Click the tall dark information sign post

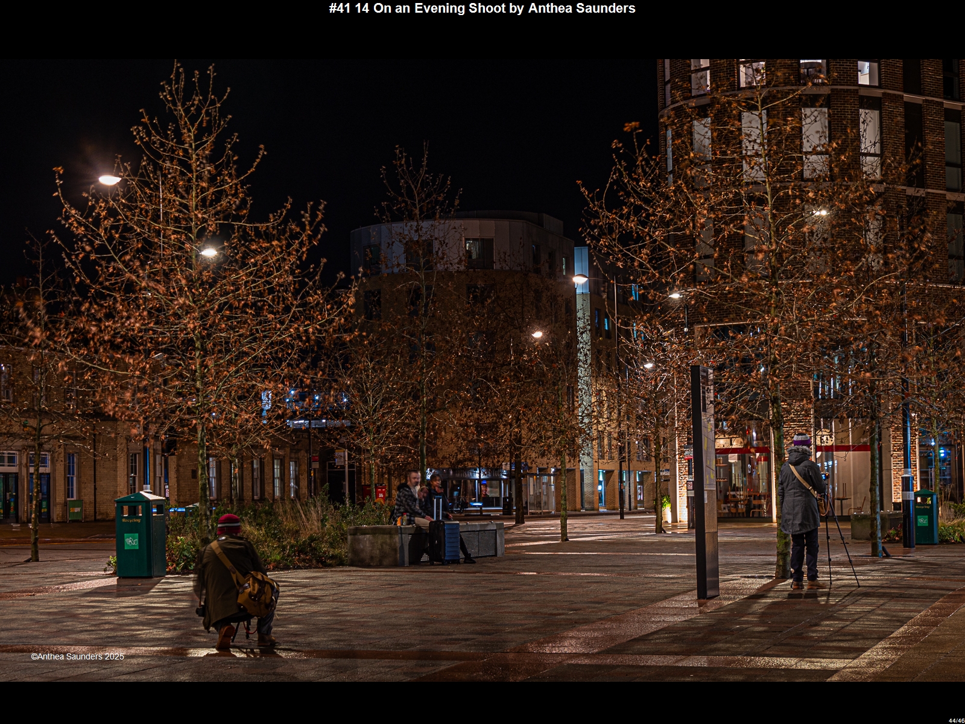coord(704,483)
